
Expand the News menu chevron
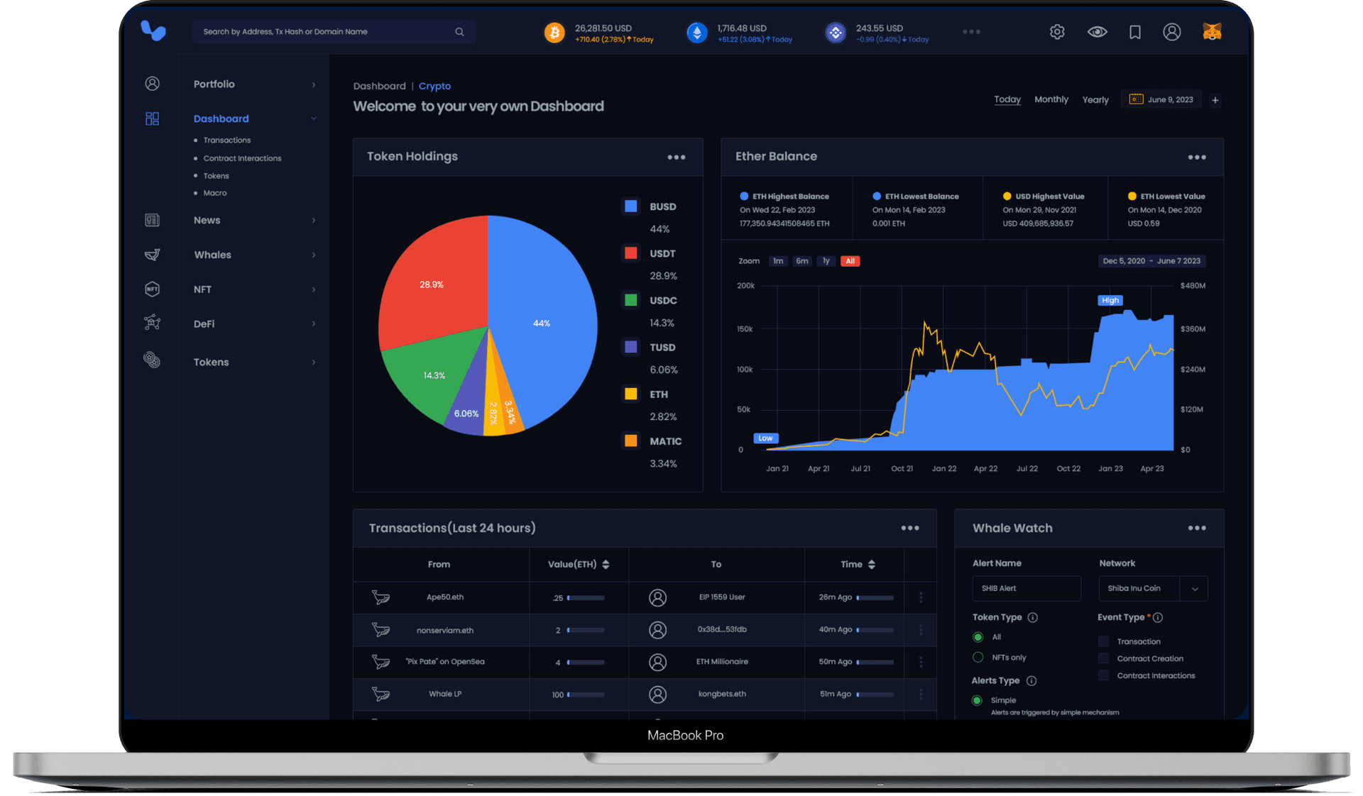313,221
